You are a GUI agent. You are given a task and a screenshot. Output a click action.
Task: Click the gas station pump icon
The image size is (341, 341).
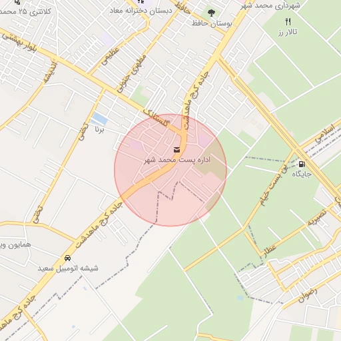[302, 165]
